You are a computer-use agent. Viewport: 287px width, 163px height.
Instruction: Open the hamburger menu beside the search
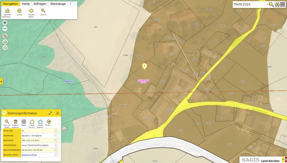pyautogui.click(x=283, y=4)
